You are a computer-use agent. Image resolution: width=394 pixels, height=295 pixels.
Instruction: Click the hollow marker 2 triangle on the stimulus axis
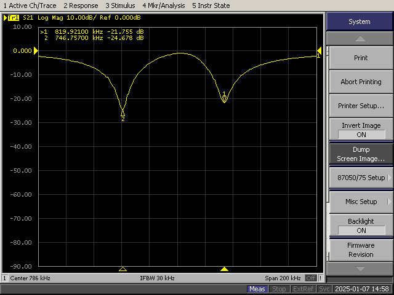(x=123, y=269)
